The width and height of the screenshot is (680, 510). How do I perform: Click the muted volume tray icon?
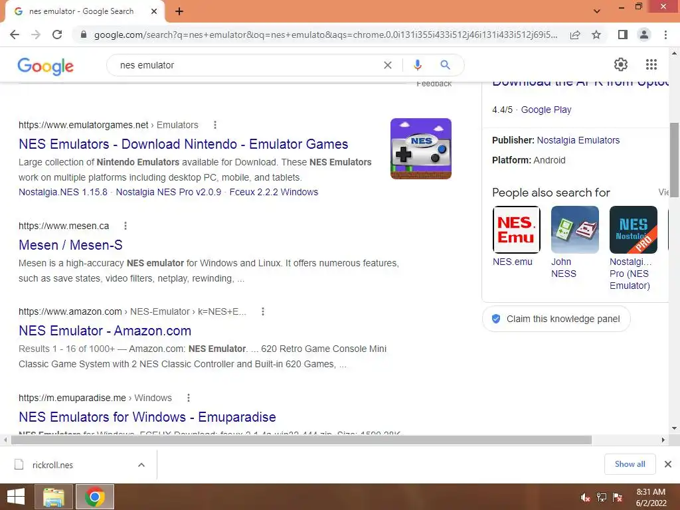click(586, 497)
